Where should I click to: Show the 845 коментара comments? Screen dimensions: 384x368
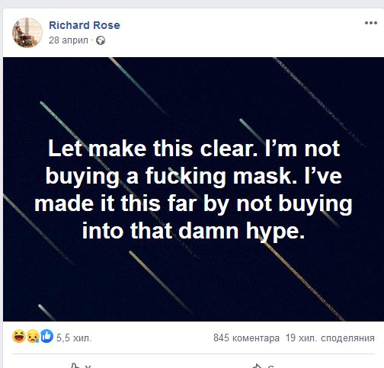(246, 338)
